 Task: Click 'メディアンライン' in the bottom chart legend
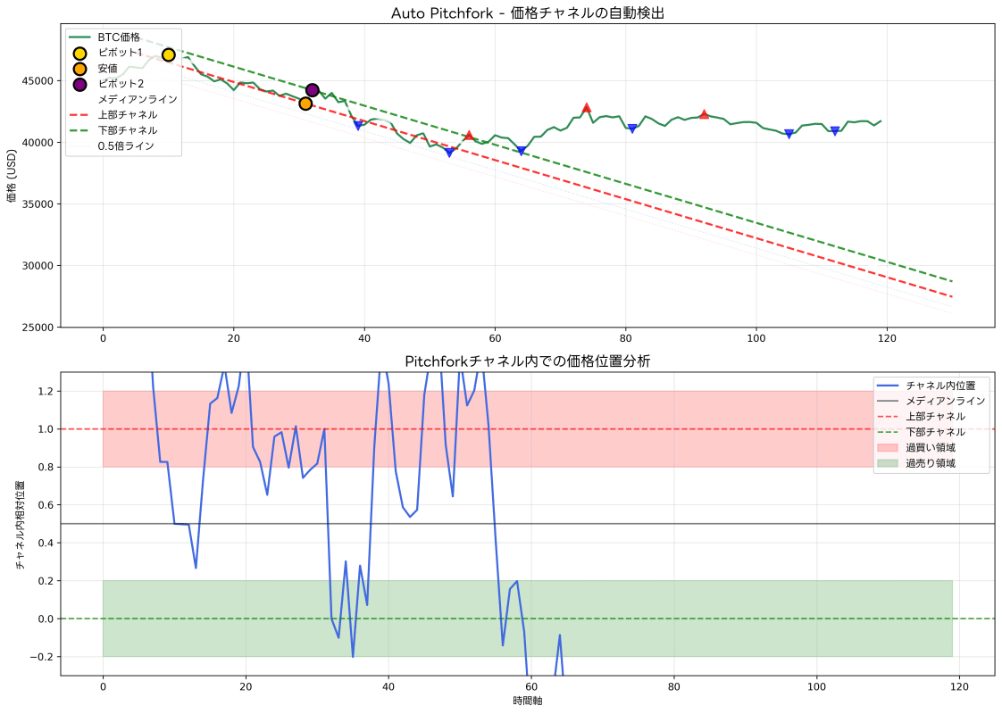click(x=946, y=401)
